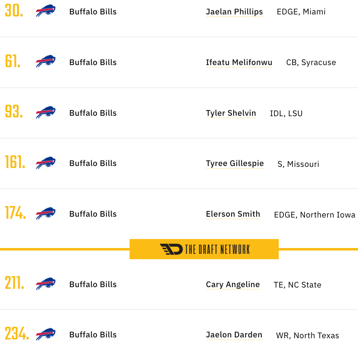The image size is (358, 344).
Task: Open Cary Angeline player link
Action: tap(233, 284)
